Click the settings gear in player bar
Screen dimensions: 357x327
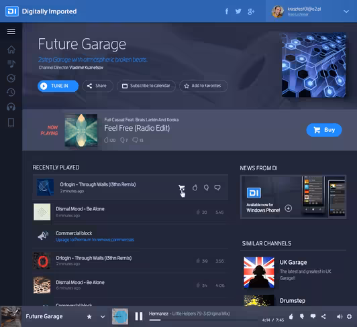(349, 316)
